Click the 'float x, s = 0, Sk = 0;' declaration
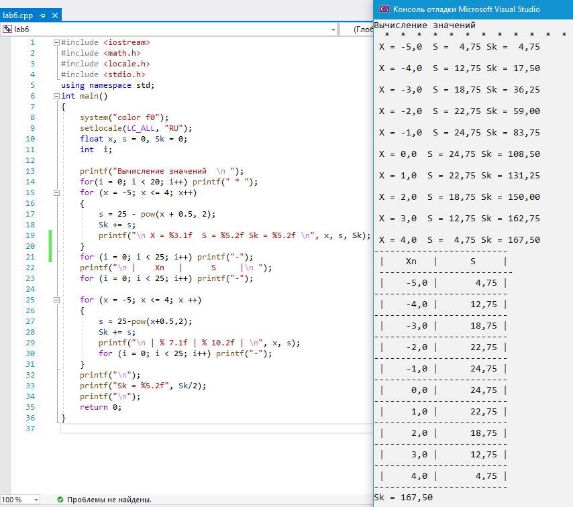Image resolution: width=573 pixels, height=507 pixels. 134,139
